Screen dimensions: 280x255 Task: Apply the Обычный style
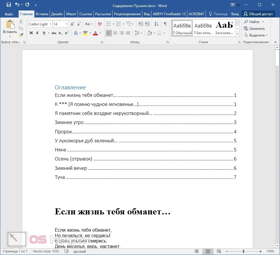[182, 28]
